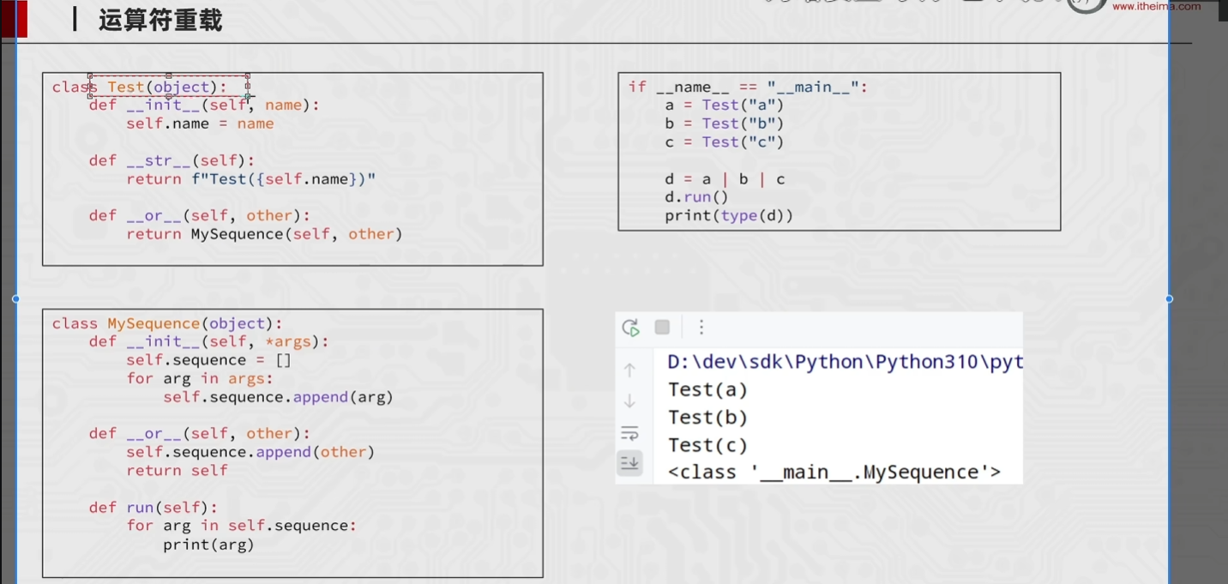Click the line 'class MySequence(object):'
This screenshot has width=1228, height=584.
click(x=167, y=323)
